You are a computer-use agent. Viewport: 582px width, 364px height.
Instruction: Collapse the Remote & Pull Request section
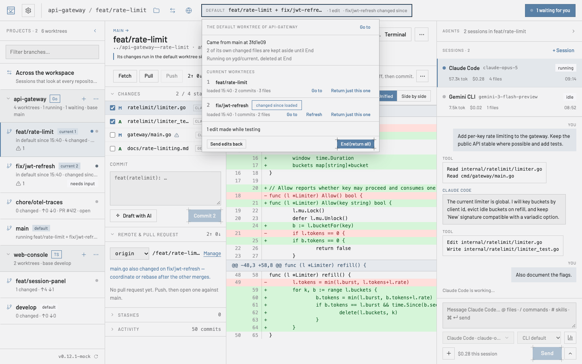pyautogui.click(x=112, y=235)
